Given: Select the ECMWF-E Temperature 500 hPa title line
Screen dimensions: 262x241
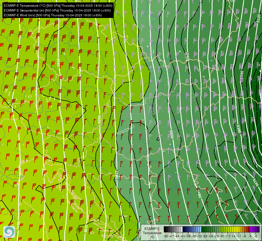Looking at the screenshot, I should click(x=58, y=6).
